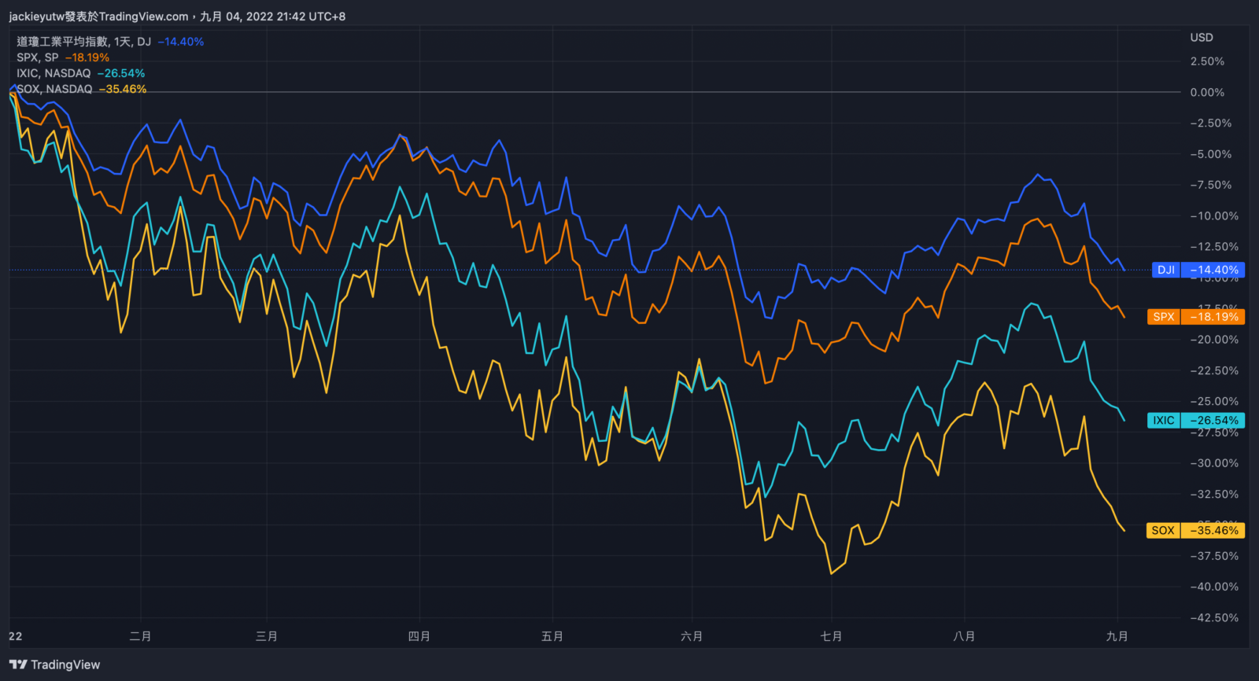Click the −14.40% value in DJ legend
The width and height of the screenshot is (1259, 681).
180,42
